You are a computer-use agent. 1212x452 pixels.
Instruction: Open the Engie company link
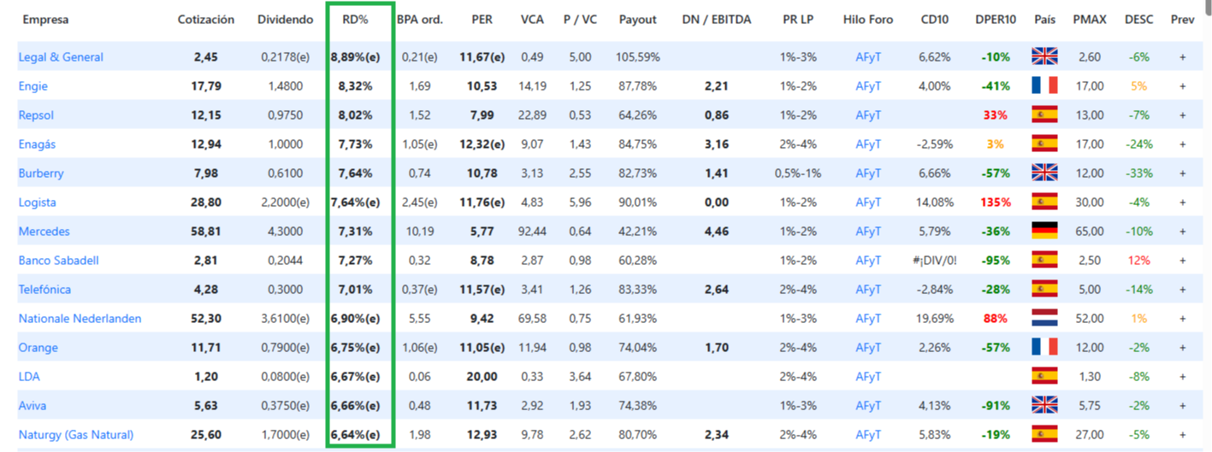click(x=33, y=86)
